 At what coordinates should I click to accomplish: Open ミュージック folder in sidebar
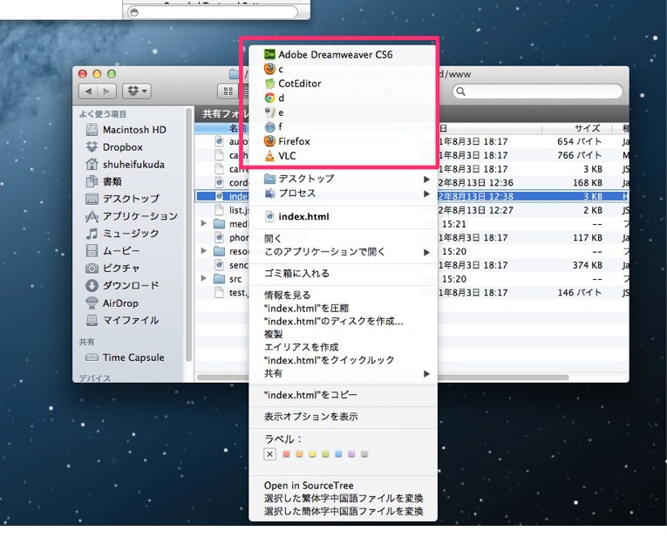click(123, 233)
